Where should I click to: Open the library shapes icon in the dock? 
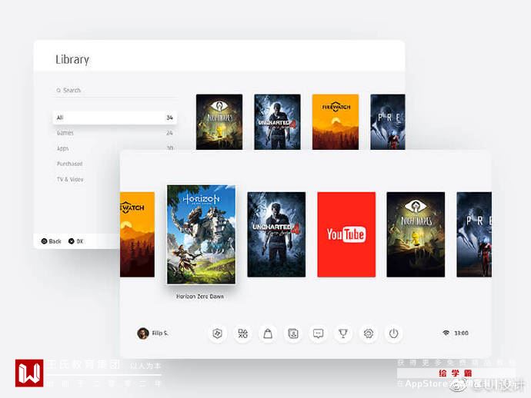click(x=242, y=333)
